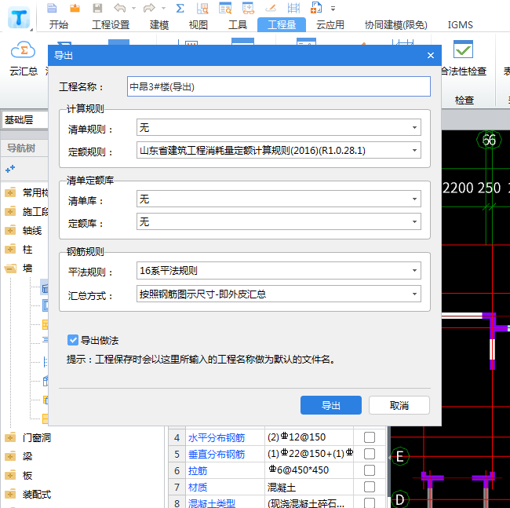Click the Open project folder icon

75,8
